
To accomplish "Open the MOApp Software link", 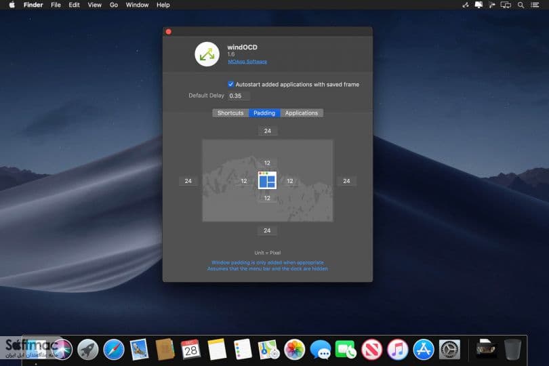I will tap(247, 62).
